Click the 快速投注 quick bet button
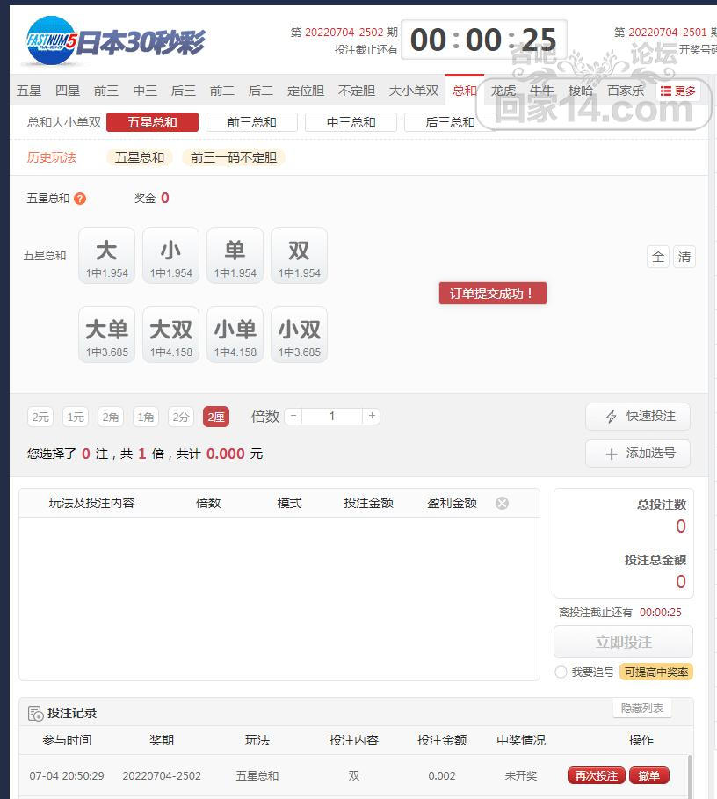This screenshot has height=799, width=717. pyautogui.click(x=638, y=417)
